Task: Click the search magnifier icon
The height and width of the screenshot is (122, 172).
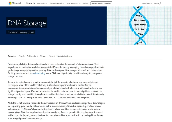Action: click(x=160, y=3)
